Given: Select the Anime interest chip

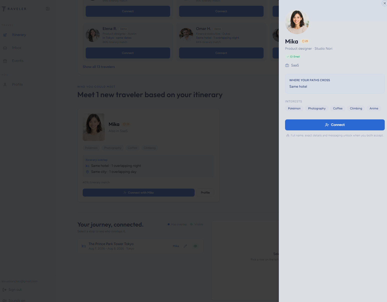Looking at the screenshot, I should 374,108.
